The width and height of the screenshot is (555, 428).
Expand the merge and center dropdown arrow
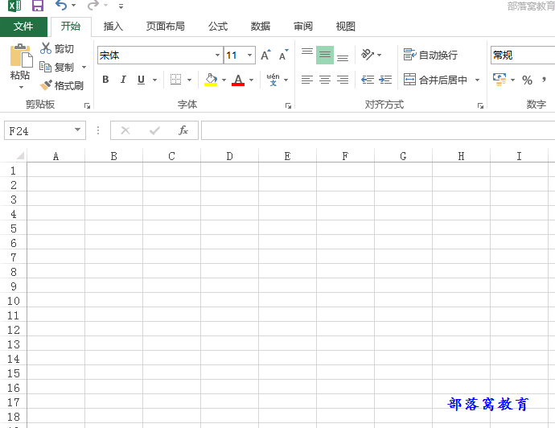[x=477, y=80]
